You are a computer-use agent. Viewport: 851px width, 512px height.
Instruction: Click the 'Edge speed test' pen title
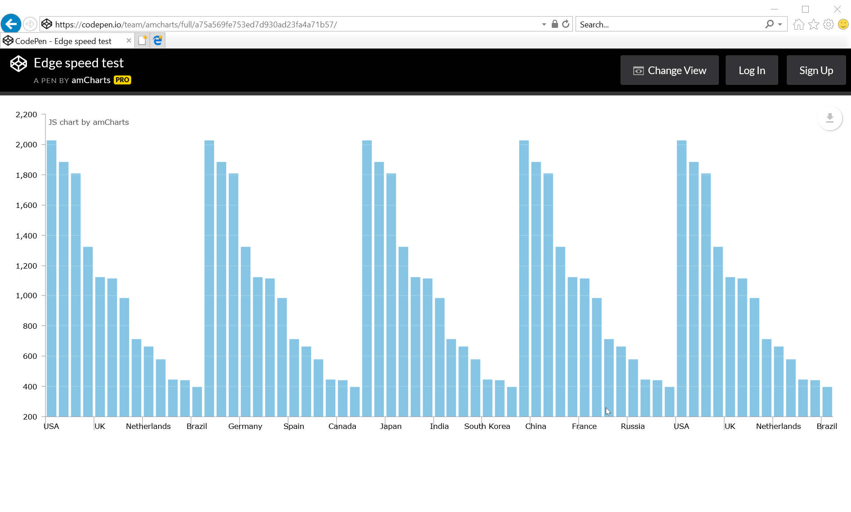(x=79, y=63)
